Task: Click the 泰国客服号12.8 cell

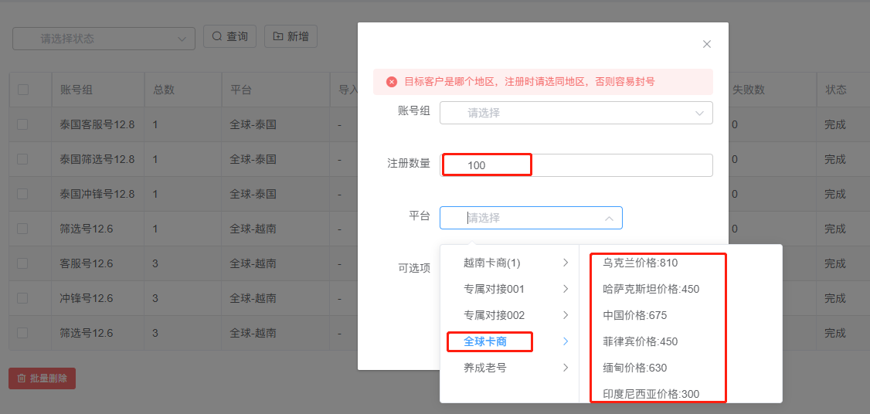Action: [97, 125]
